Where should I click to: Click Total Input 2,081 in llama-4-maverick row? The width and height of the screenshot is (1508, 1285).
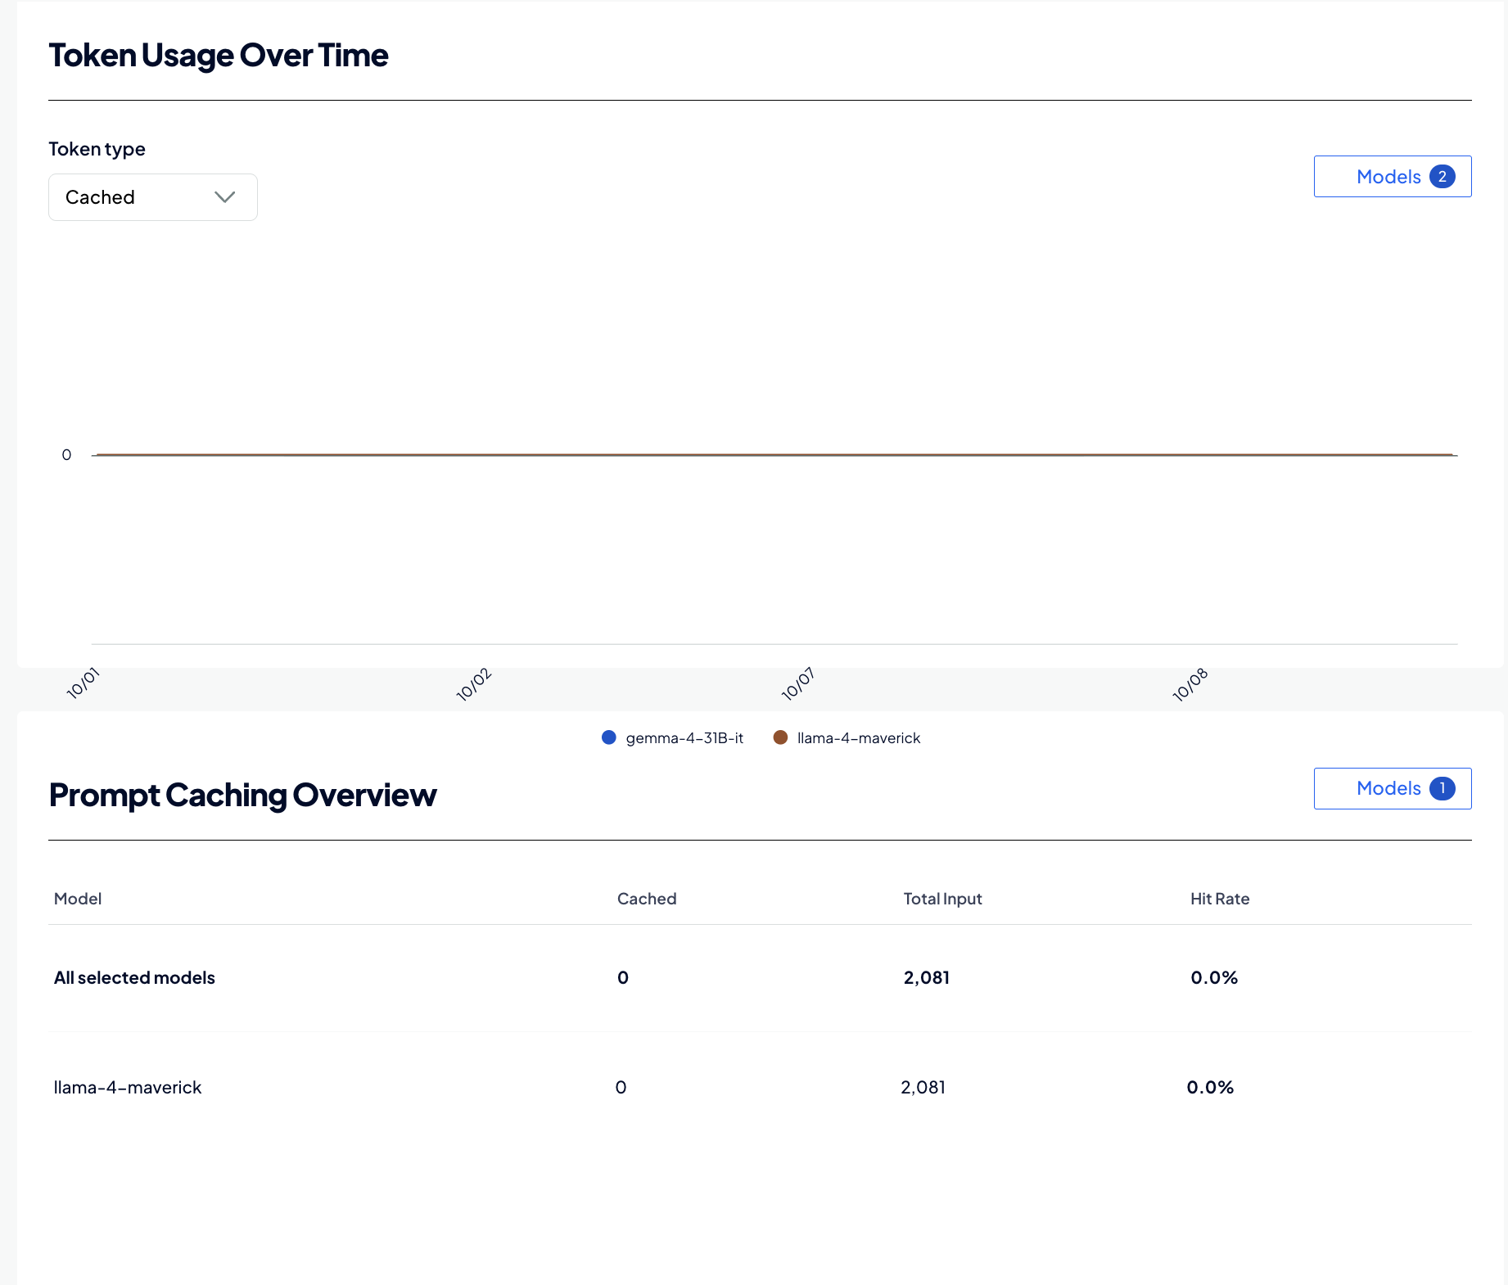tap(923, 1088)
